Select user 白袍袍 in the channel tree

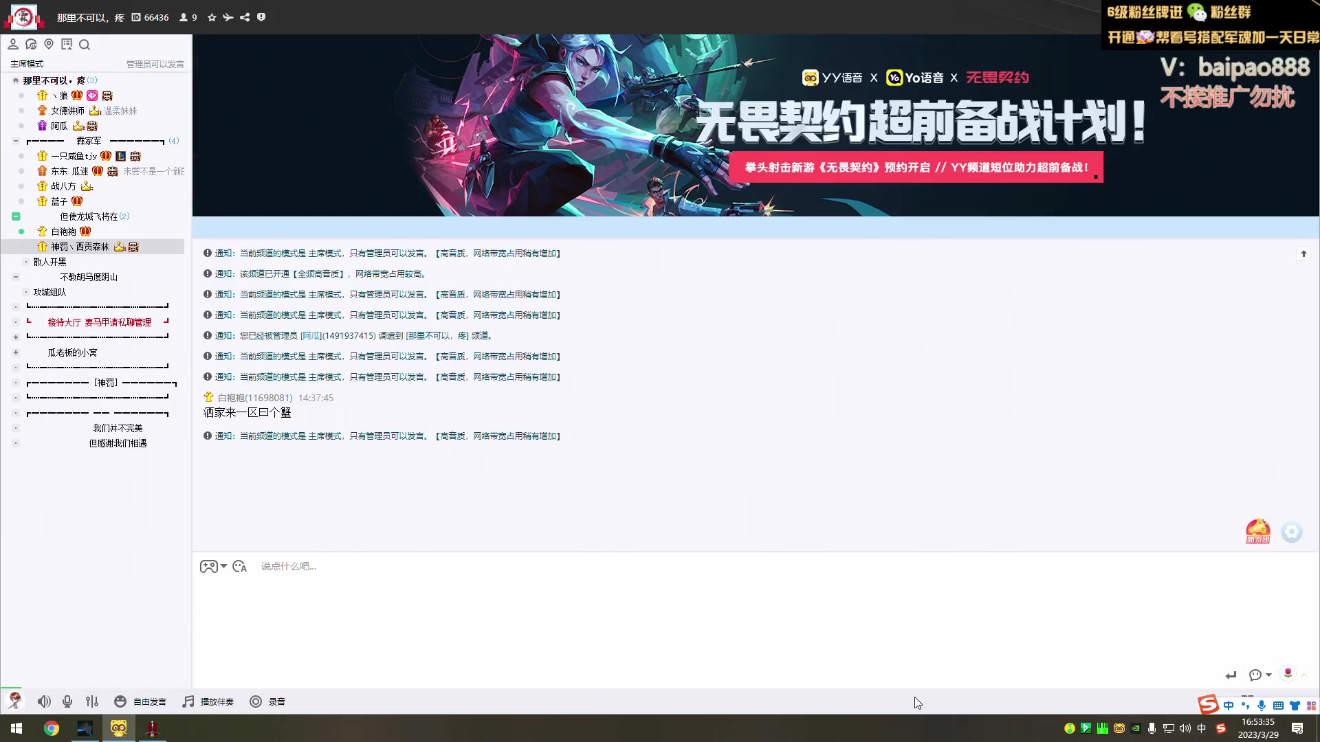64,232
